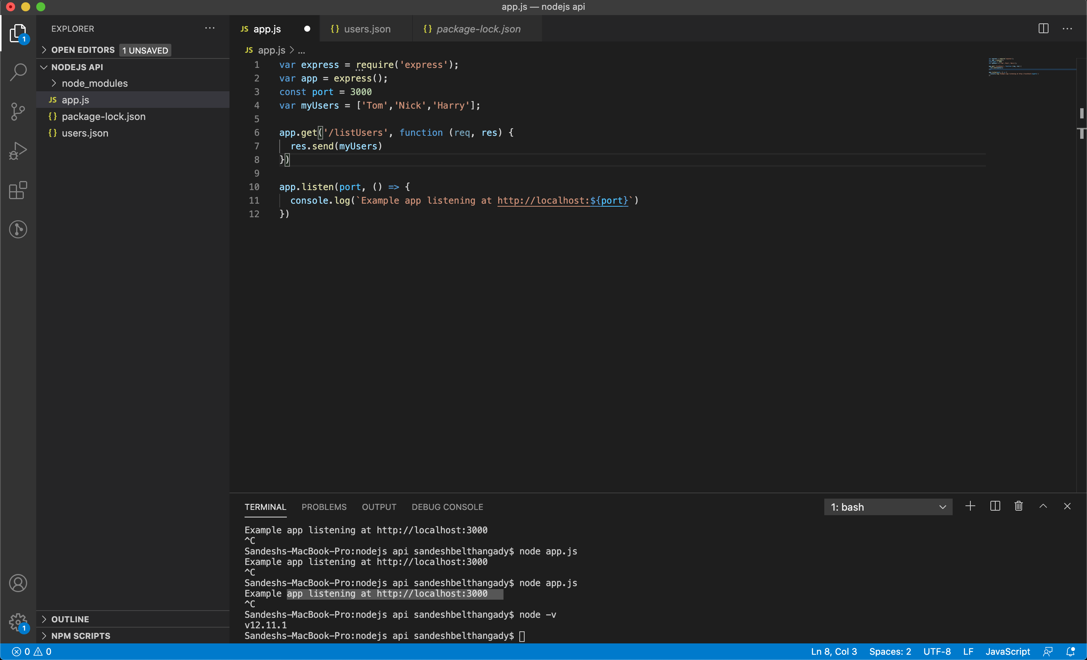Viewport: 1087px width, 660px height.
Task: Open the Extensions view
Action: click(x=18, y=190)
